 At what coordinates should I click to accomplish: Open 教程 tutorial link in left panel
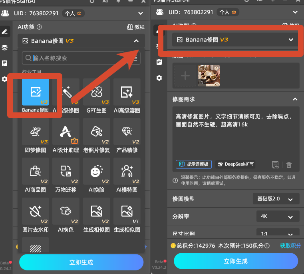click(x=136, y=27)
